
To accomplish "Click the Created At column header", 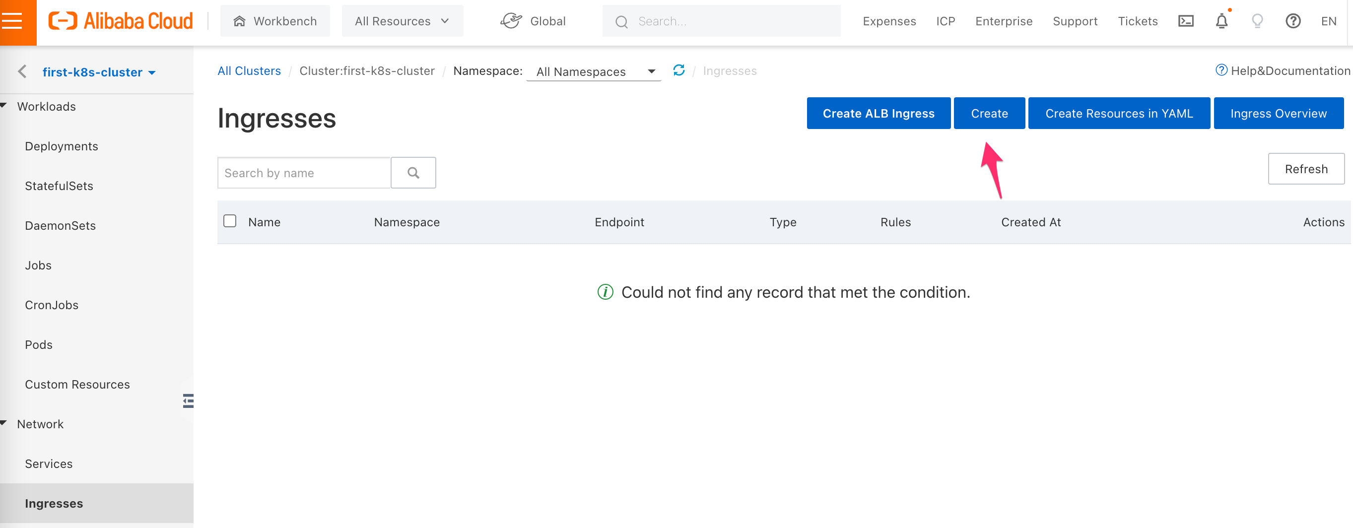I will coord(1030,222).
